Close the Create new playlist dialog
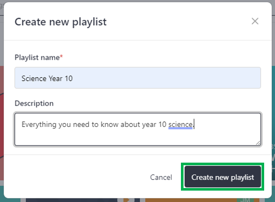This screenshot has width=275, height=202. tap(255, 21)
